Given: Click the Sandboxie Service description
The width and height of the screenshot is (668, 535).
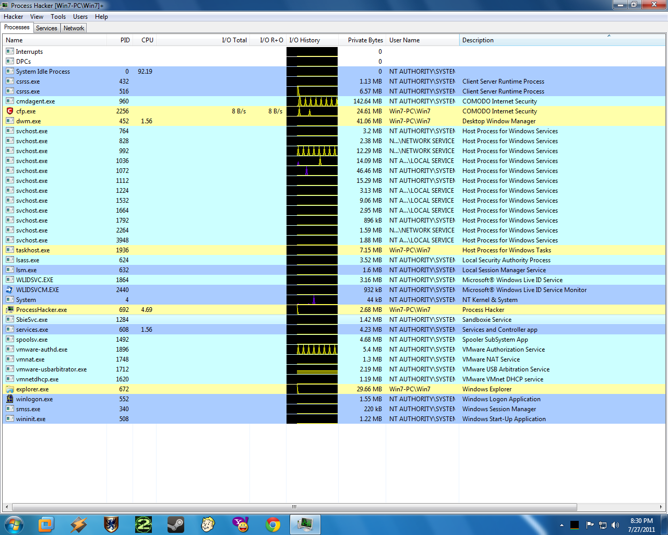Looking at the screenshot, I should (x=487, y=320).
